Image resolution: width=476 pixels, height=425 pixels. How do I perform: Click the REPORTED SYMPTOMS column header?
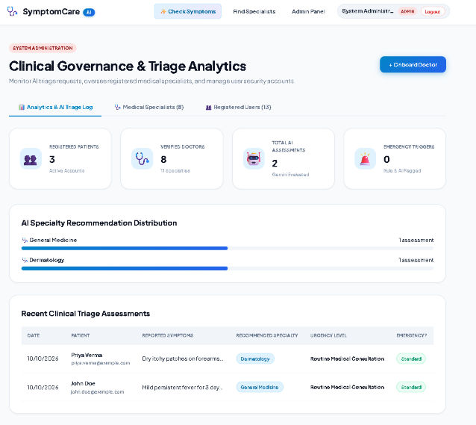[168, 335]
